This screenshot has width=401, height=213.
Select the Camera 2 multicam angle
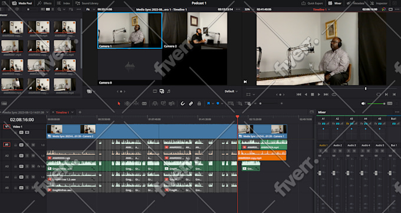pos(195,31)
